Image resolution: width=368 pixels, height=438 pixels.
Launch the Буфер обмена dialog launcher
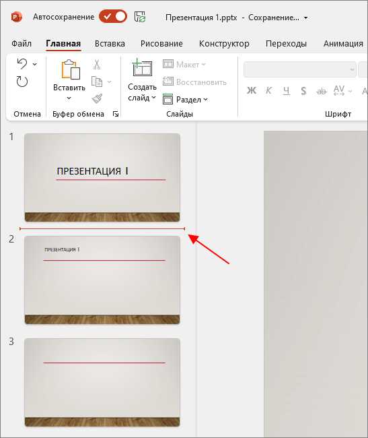pos(116,114)
